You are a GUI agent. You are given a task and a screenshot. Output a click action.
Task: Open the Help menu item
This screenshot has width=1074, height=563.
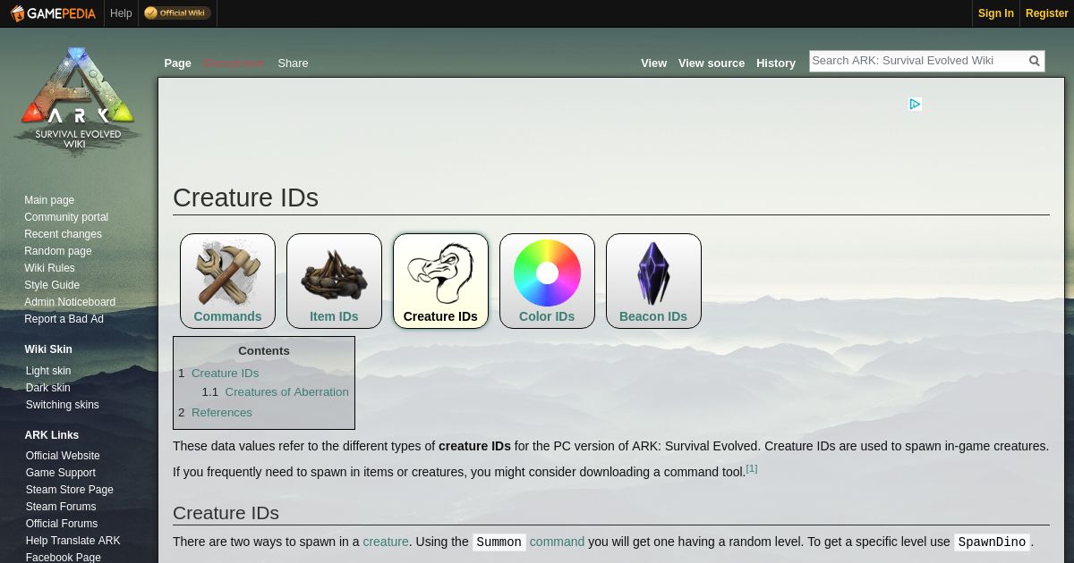121,13
